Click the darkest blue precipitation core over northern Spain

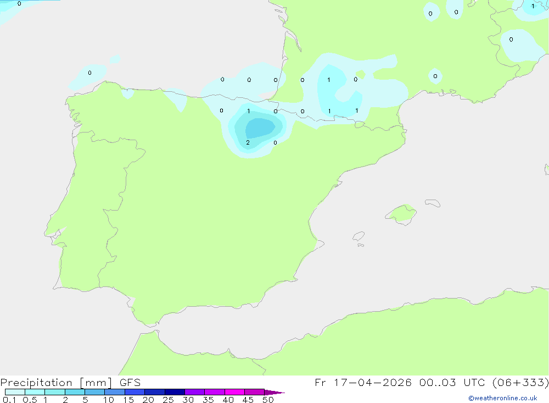(260, 128)
